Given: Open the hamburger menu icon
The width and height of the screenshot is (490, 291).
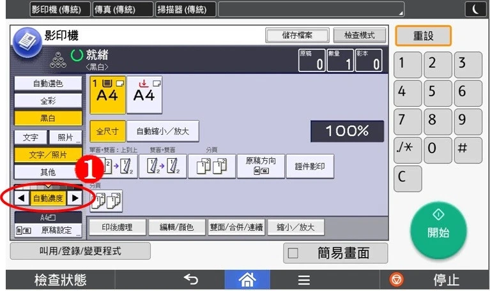Looking at the screenshot, I should pos(303,280).
